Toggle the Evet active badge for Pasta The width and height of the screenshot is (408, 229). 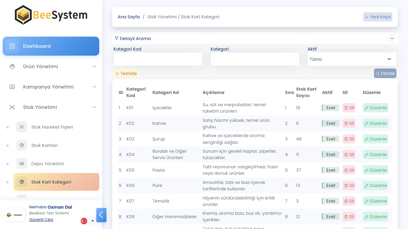(x=330, y=170)
